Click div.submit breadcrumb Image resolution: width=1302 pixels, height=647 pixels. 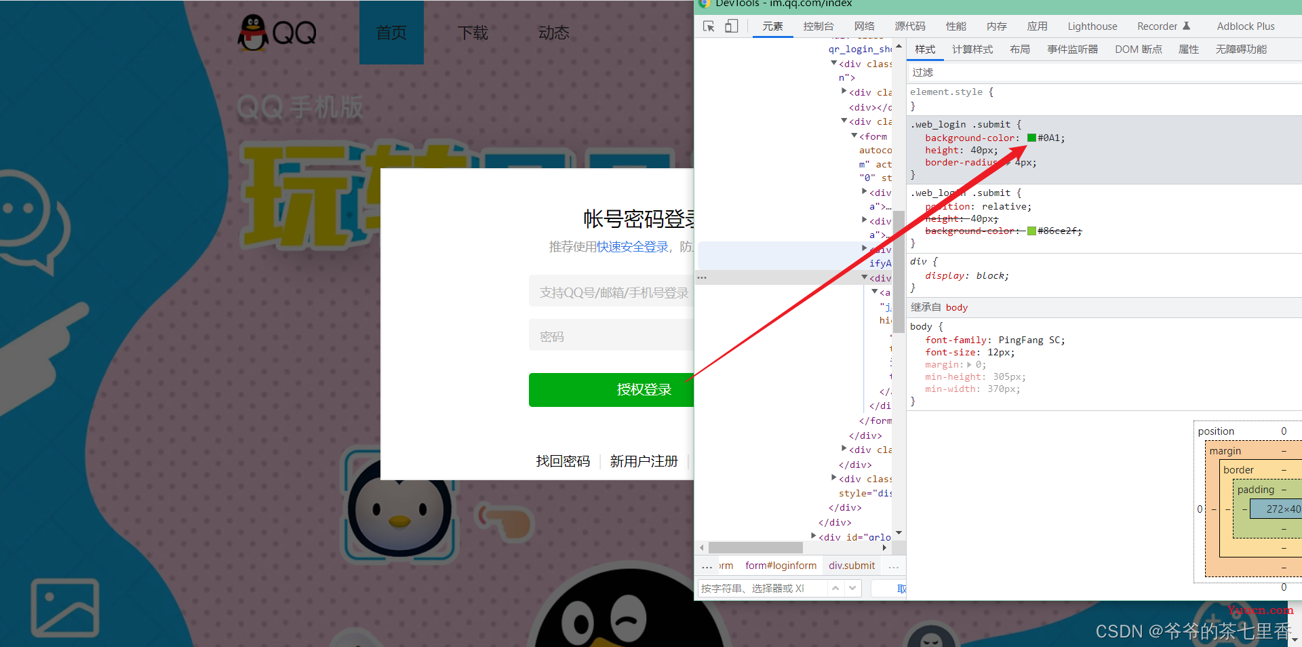click(x=852, y=566)
